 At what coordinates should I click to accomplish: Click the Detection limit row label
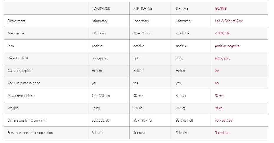pyautogui.click(x=18, y=58)
